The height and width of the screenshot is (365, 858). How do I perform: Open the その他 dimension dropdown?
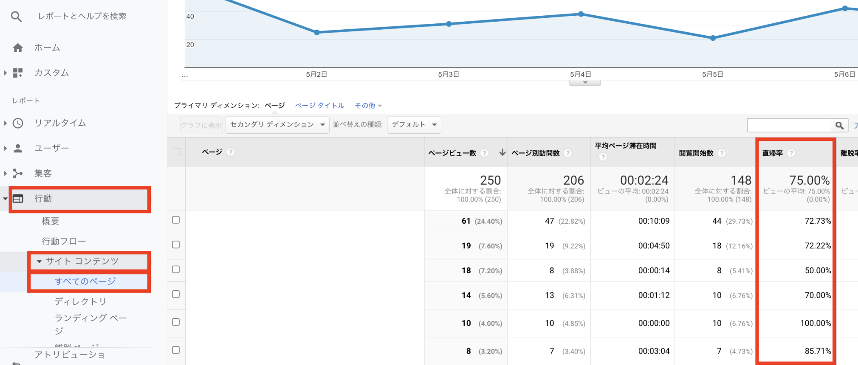(368, 106)
